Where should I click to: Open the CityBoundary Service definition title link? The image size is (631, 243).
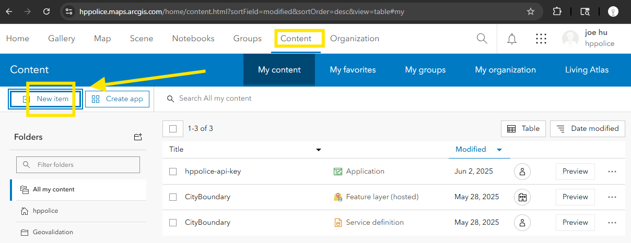click(x=207, y=223)
